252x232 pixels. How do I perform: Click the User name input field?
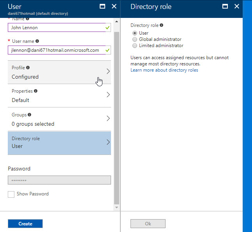pos(55,50)
